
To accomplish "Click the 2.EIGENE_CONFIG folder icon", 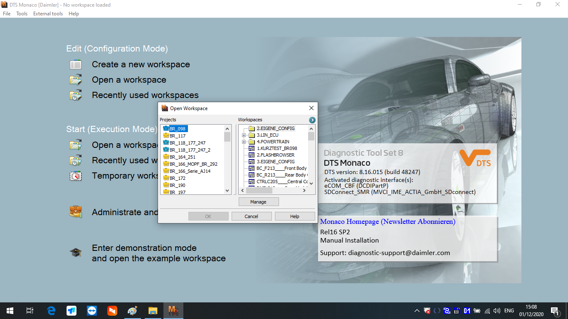I will (x=252, y=128).
